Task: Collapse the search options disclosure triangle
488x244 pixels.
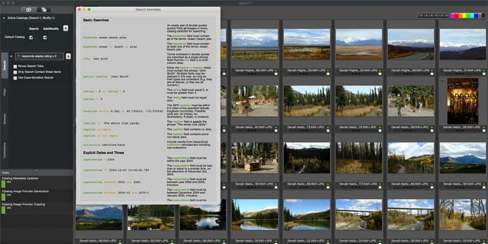Action: tap(11, 57)
